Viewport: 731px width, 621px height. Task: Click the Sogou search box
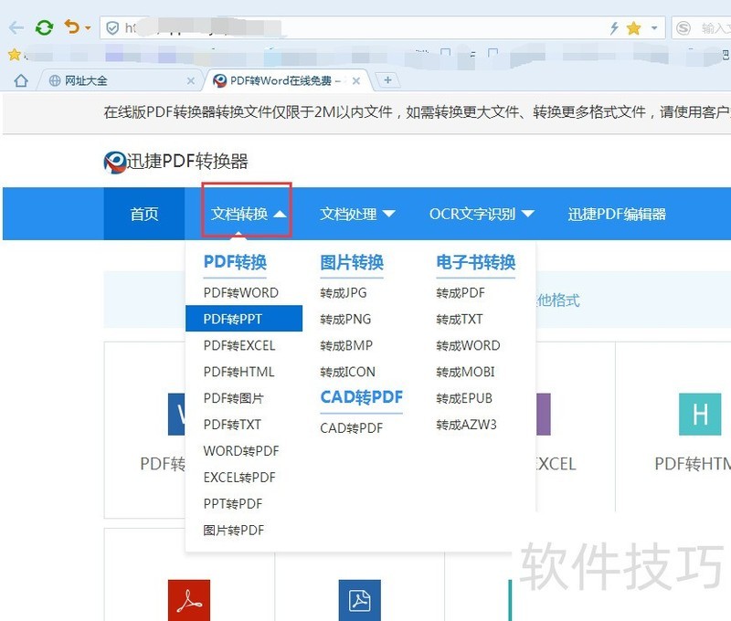tap(701, 28)
